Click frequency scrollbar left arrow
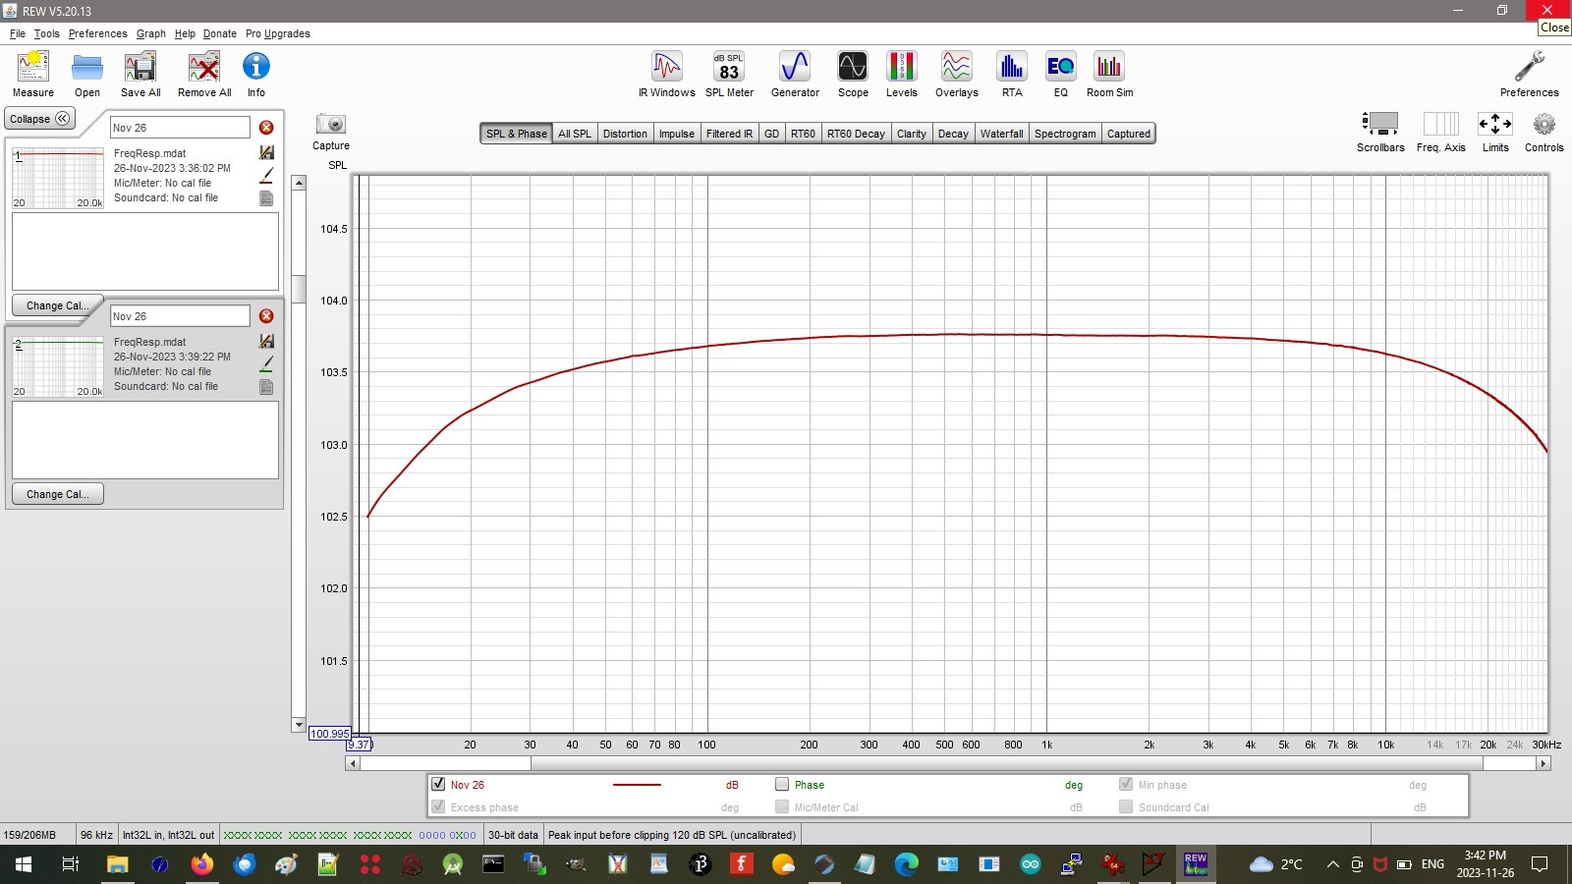Image resolution: width=1572 pixels, height=884 pixels. pos(353,763)
